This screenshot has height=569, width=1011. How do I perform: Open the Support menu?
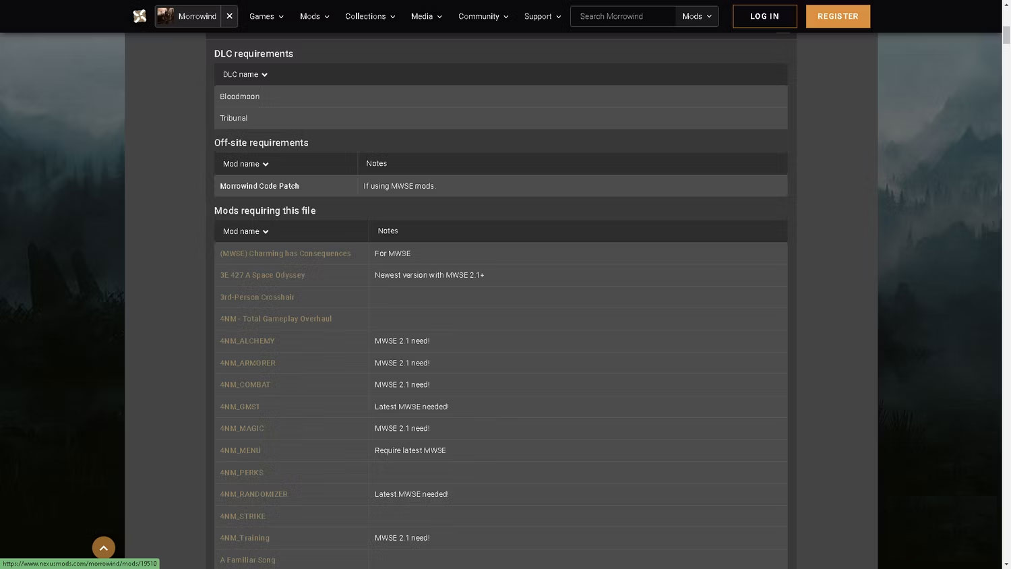pos(541,16)
